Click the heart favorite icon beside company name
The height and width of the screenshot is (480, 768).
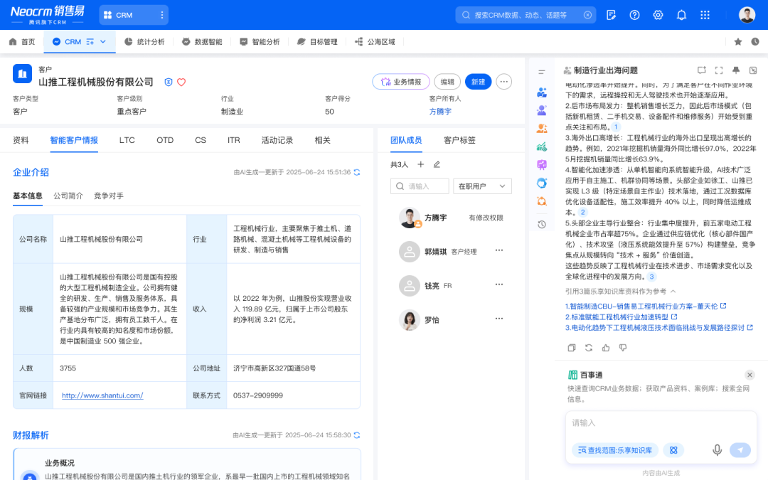point(181,82)
